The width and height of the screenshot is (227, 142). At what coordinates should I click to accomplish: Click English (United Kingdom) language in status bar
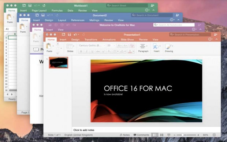(79, 135)
